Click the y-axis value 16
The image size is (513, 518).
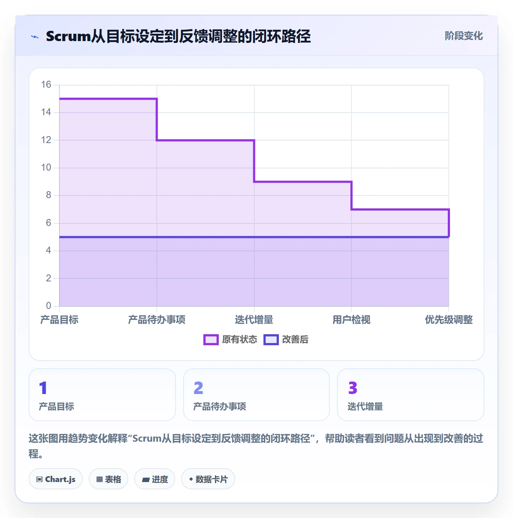pos(46,85)
